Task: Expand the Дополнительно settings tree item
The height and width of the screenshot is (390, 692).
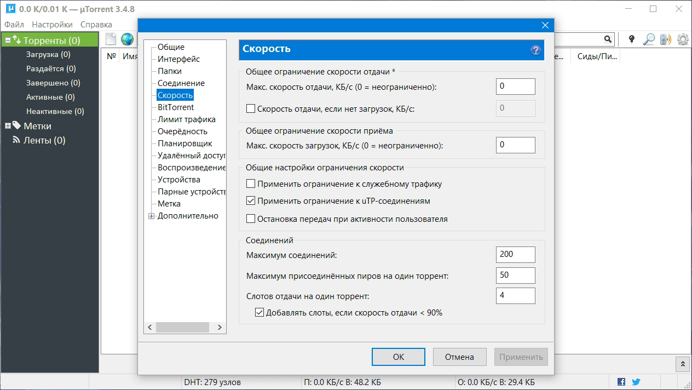Action: (151, 216)
